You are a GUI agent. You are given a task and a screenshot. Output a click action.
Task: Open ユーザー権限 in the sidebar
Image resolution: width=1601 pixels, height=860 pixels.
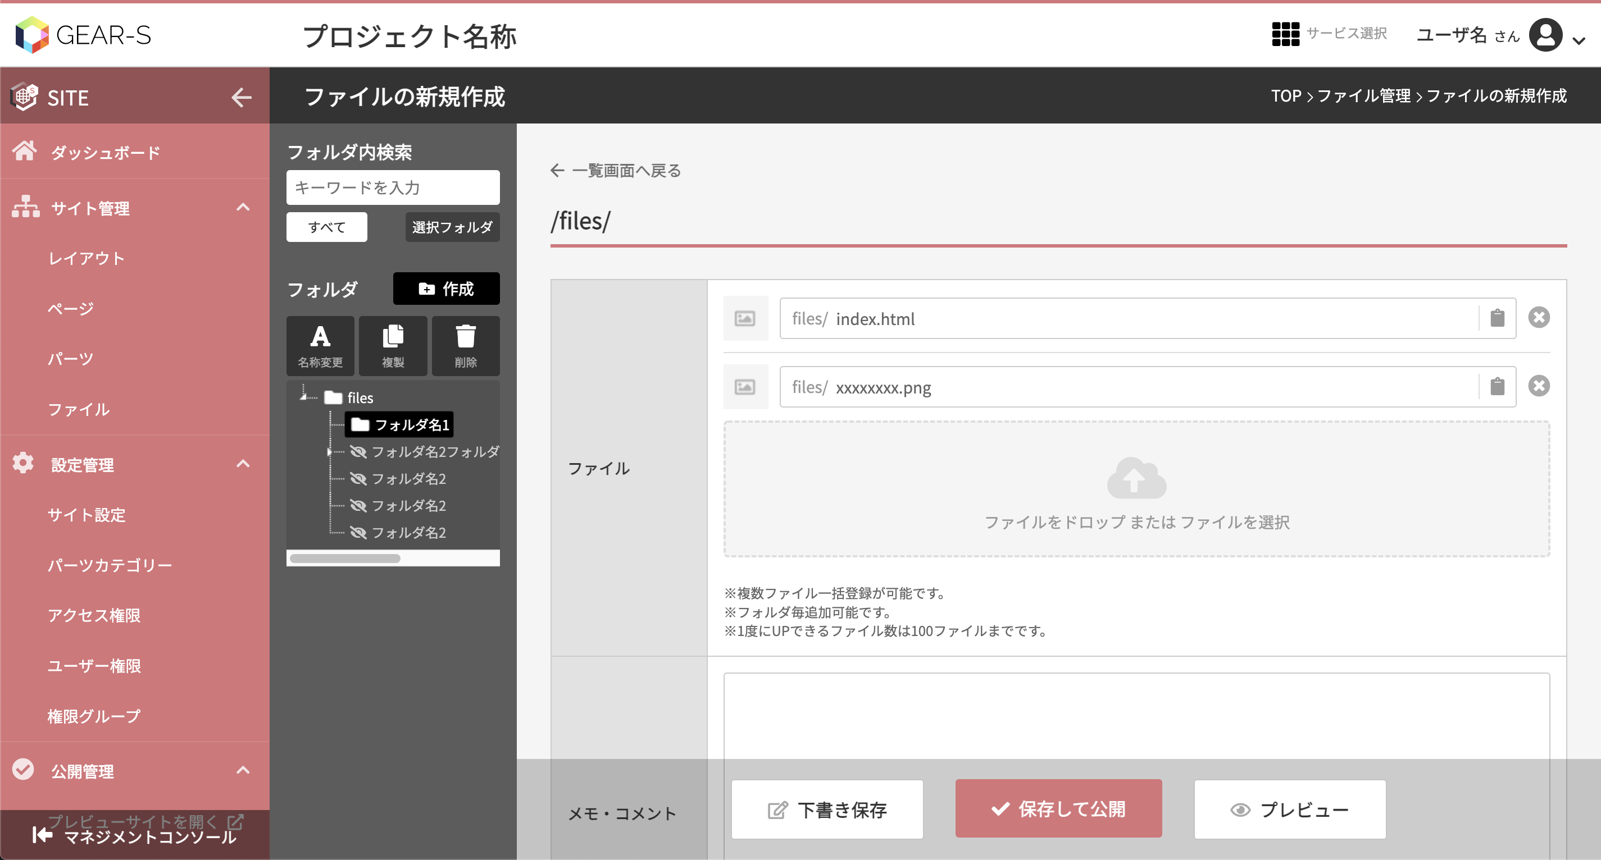pyautogui.click(x=94, y=666)
